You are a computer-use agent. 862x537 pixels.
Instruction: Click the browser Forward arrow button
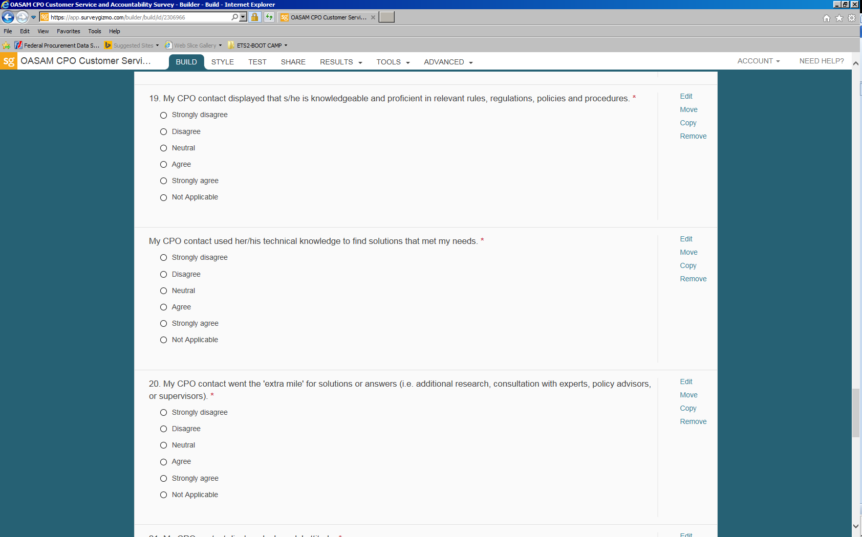22,17
